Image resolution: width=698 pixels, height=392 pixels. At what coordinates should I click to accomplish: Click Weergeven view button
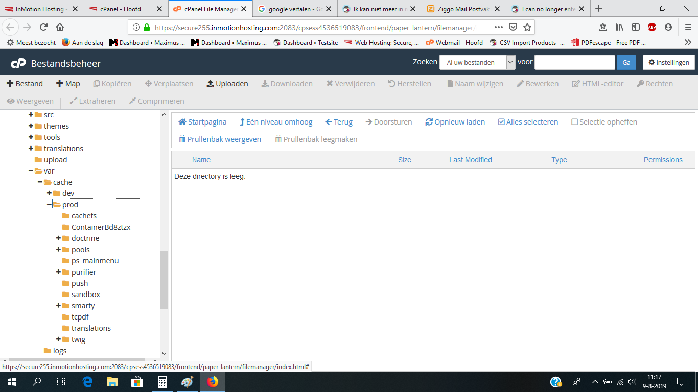30,101
